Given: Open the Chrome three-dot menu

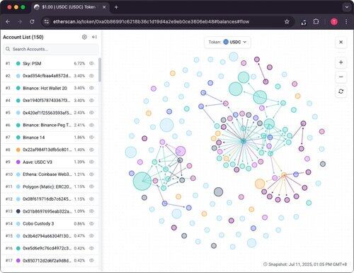Looking at the screenshot, I should coord(346,22).
